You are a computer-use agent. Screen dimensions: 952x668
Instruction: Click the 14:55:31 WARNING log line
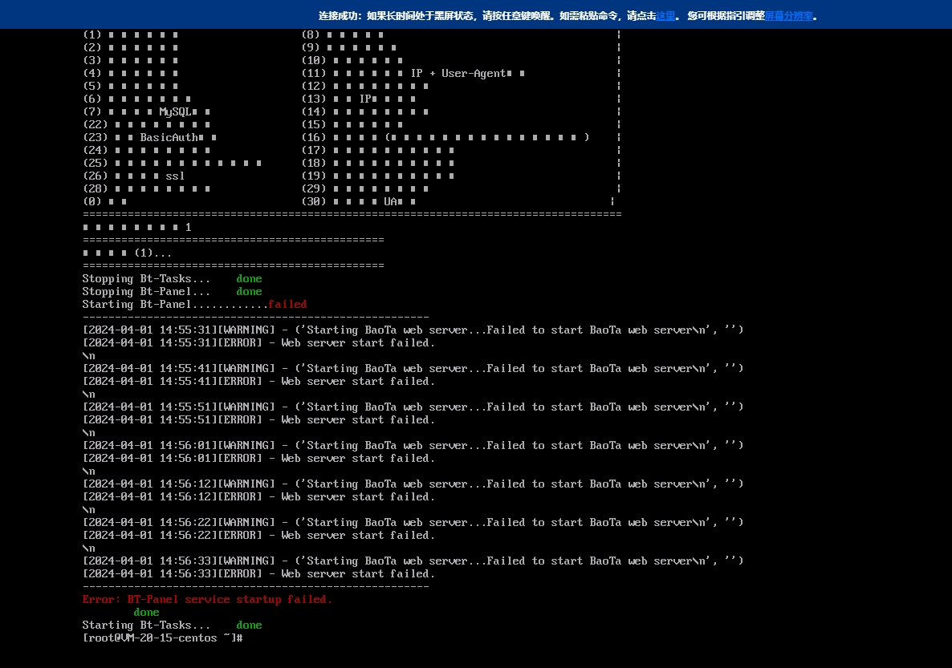click(413, 330)
